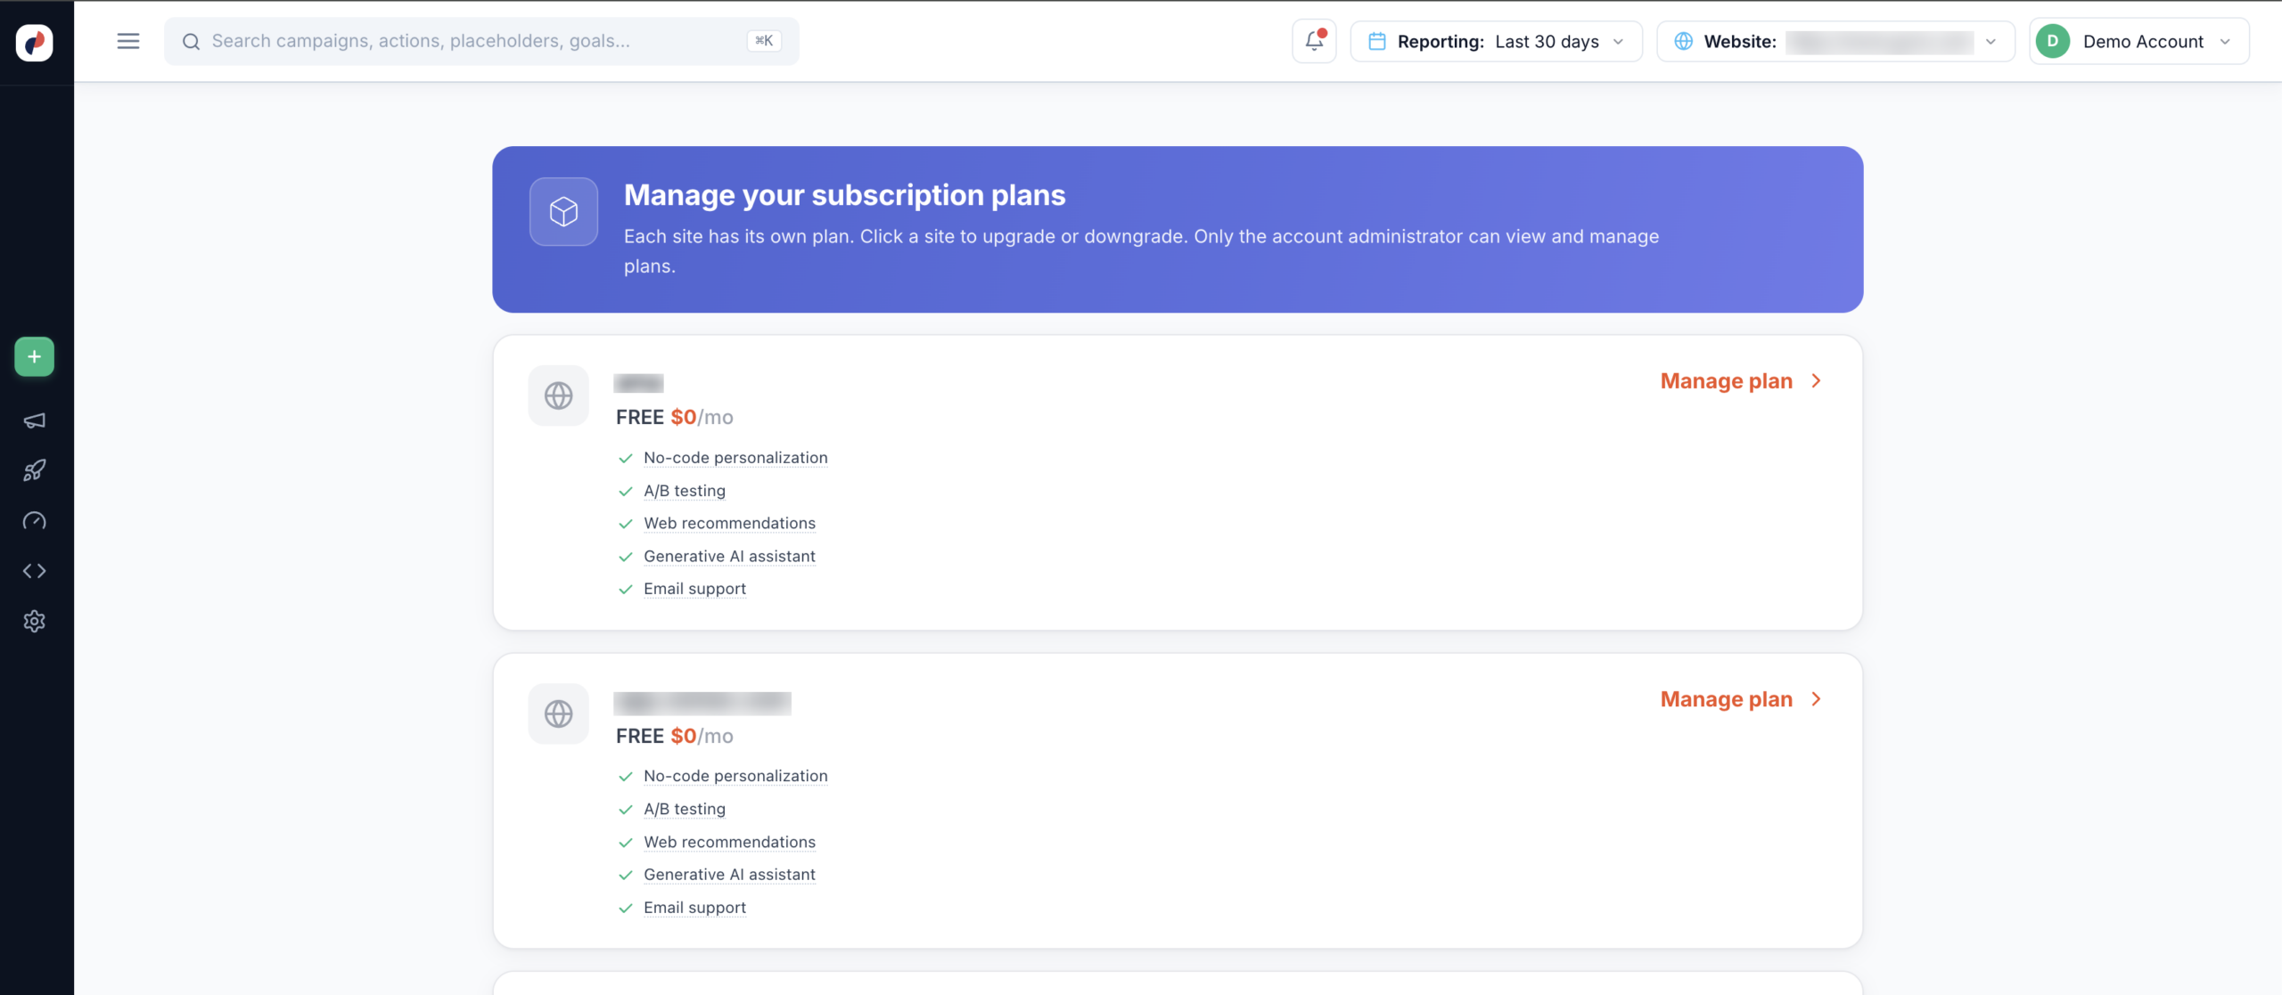Click the ⌘K shortcut badge
Viewport: 2282px width, 995px height.
[764, 41]
